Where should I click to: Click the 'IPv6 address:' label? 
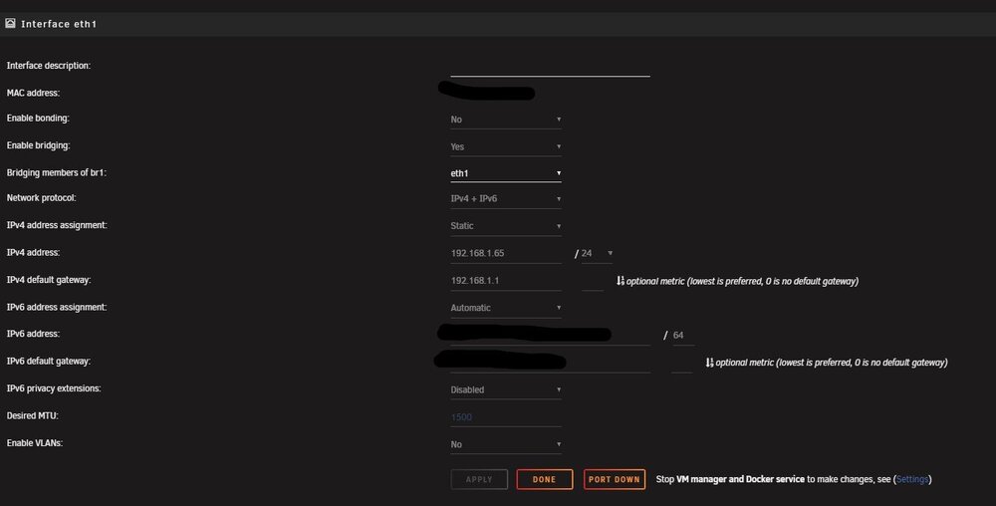tap(33, 334)
